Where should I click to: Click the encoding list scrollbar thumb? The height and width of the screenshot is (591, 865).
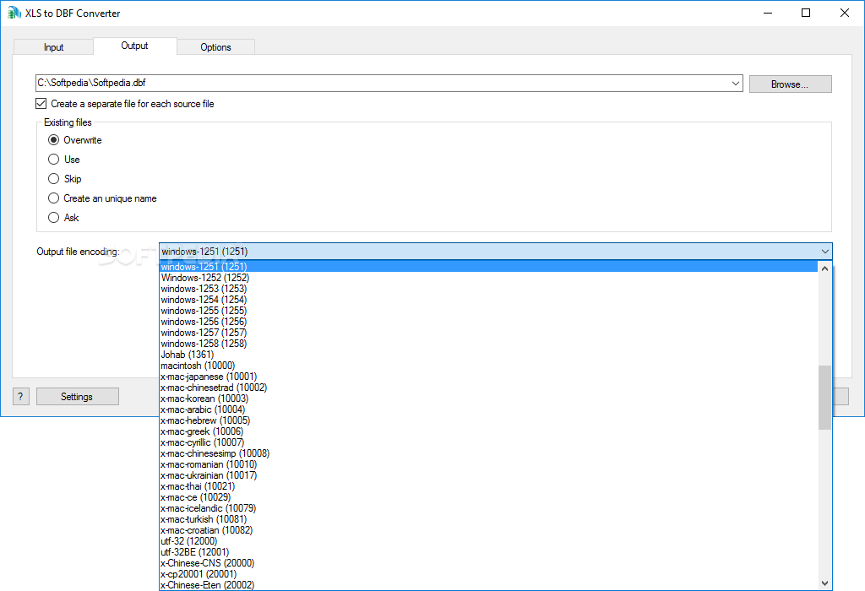coord(824,398)
